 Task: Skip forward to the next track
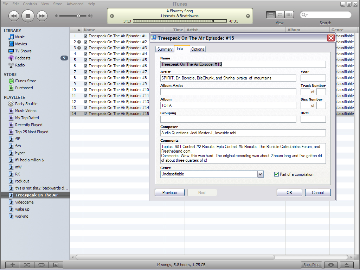42,16
